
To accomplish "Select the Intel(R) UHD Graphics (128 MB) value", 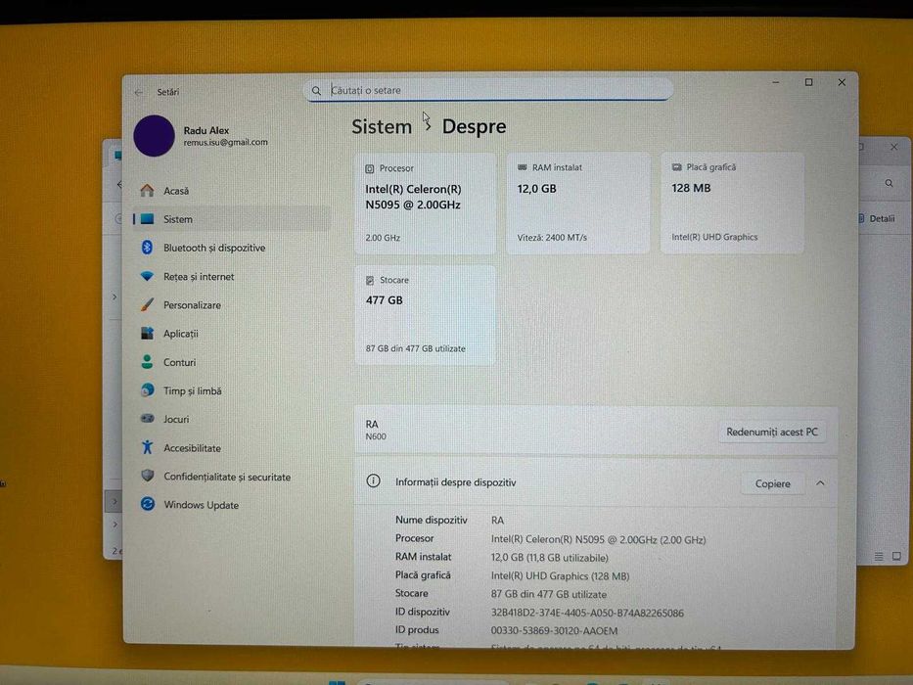I will coord(560,576).
